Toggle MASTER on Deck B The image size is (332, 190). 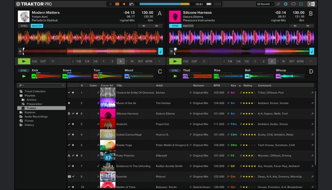pos(188,26)
